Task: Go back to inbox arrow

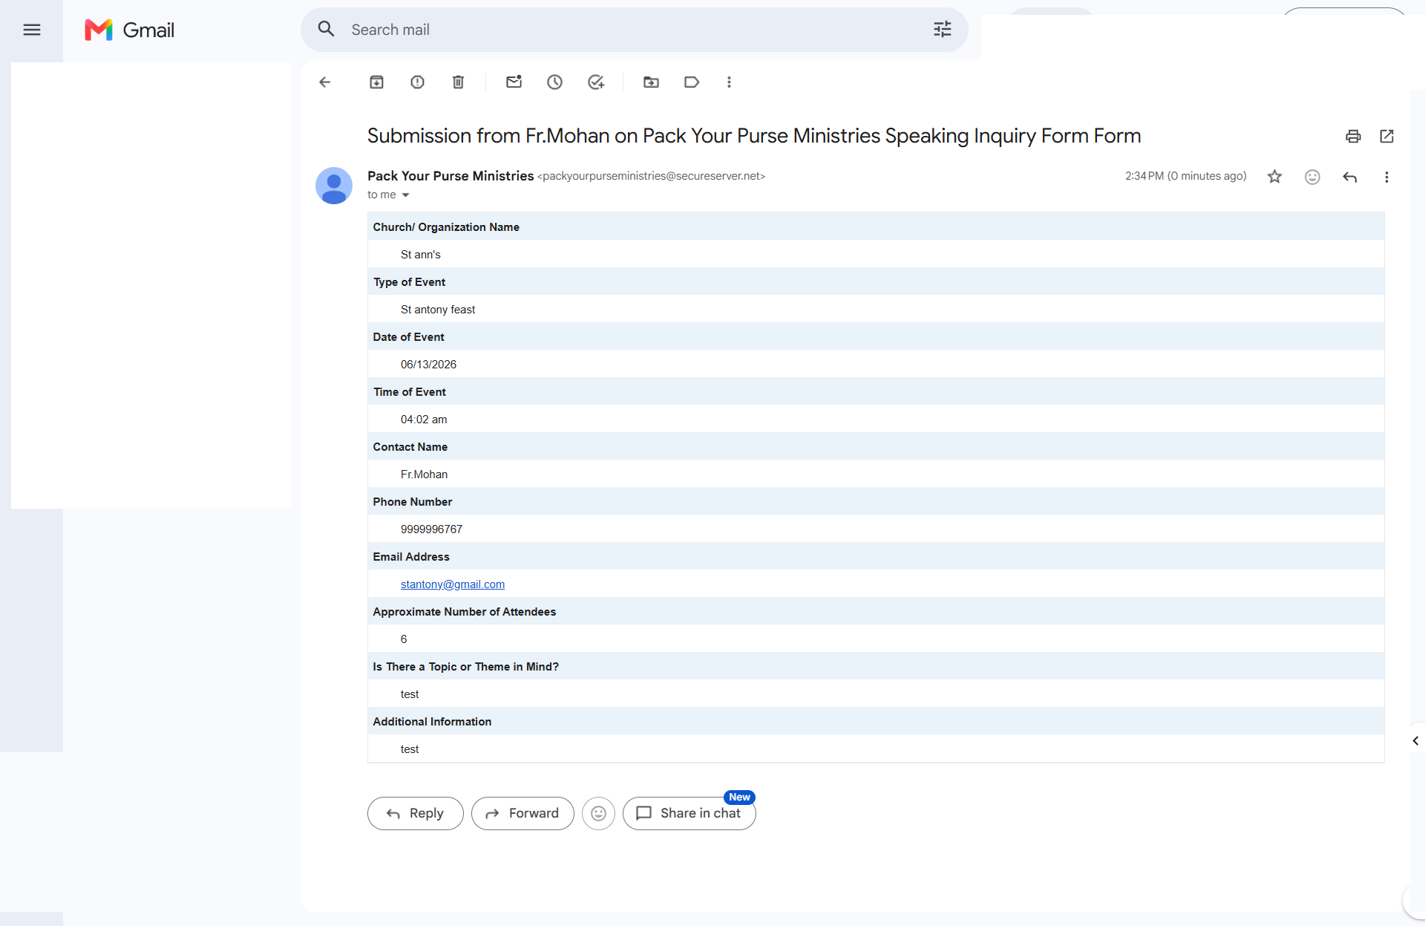Action: [x=324, y=82]
